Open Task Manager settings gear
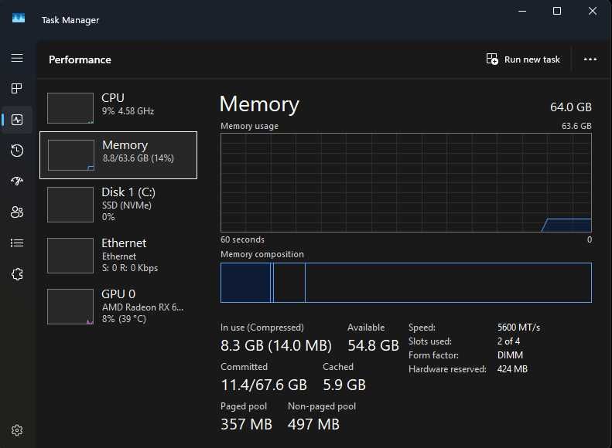 pyautogui.click(x=17, y=430)
